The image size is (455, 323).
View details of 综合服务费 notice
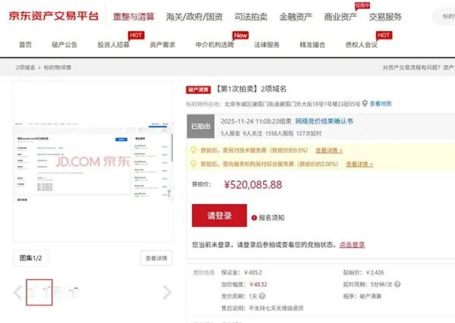click(359, 164)
